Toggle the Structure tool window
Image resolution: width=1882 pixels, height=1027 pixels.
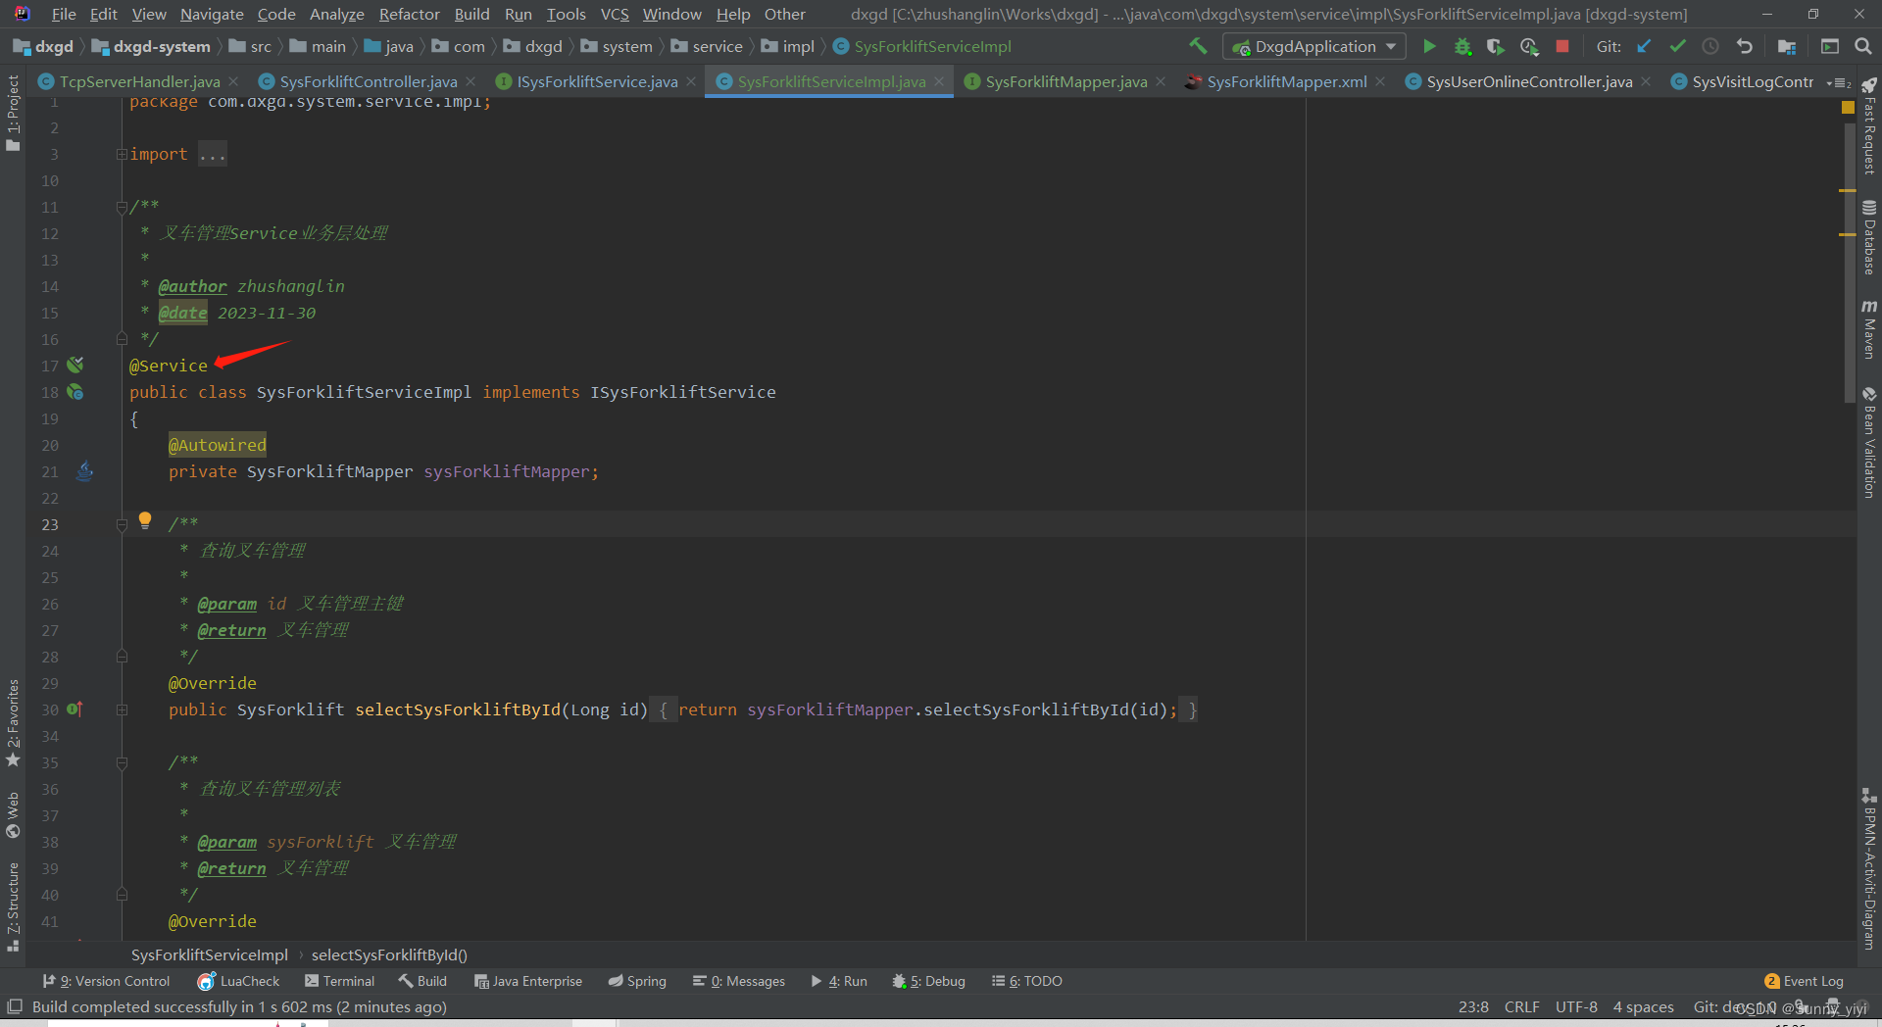point(13,907)
